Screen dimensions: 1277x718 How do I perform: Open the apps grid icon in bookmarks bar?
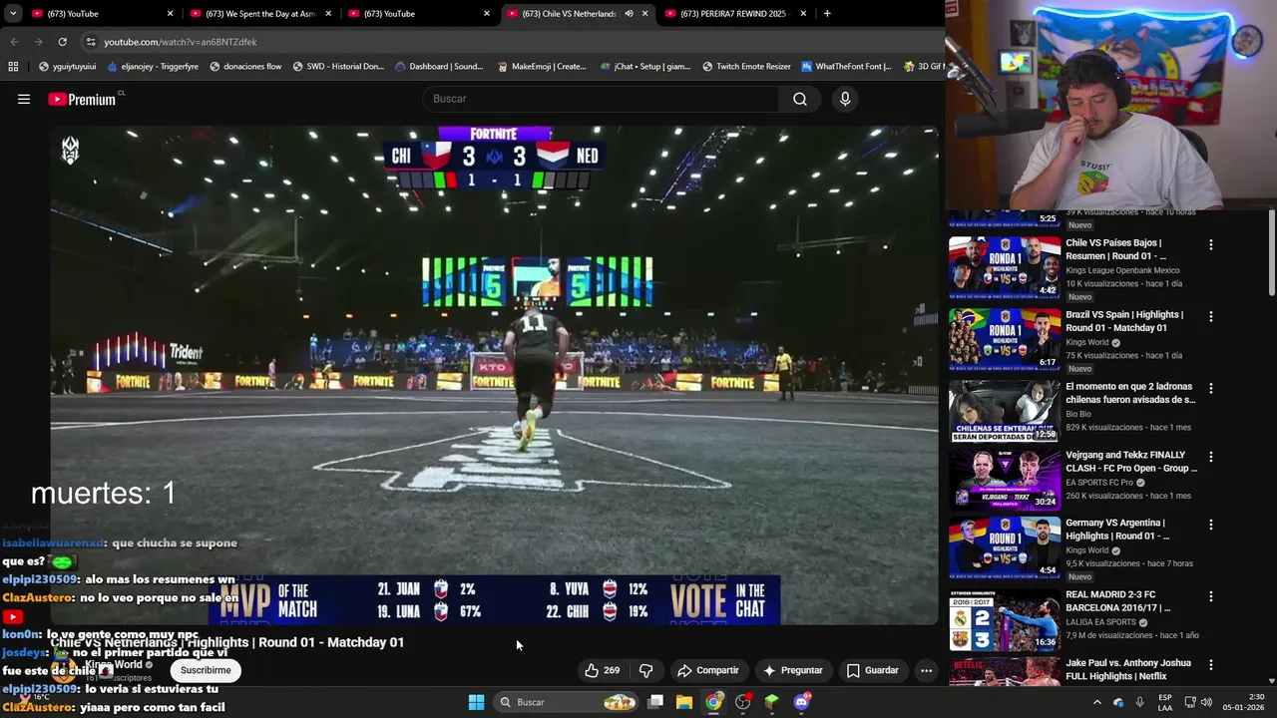pos(13,67)
